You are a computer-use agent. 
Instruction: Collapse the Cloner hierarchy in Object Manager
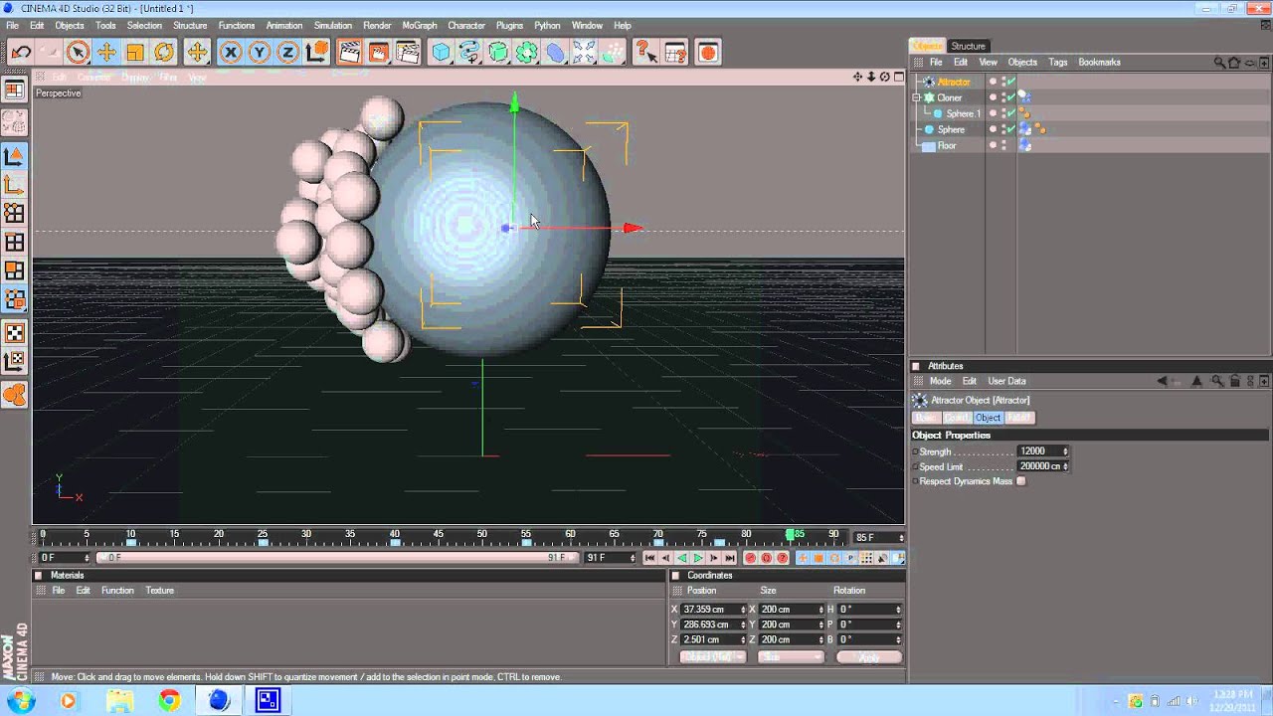tap(916, 97)
